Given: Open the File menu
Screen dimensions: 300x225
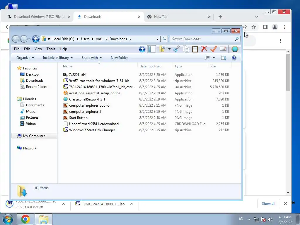Looking at the screenshot, I should 17,49.
